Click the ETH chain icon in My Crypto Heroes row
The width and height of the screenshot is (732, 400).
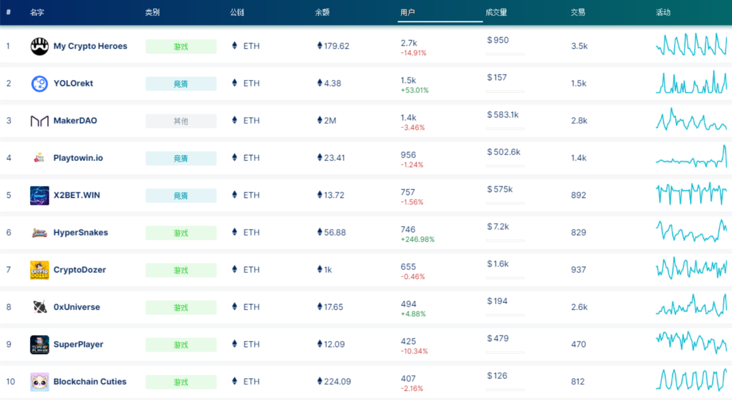[x=235, y=46]
